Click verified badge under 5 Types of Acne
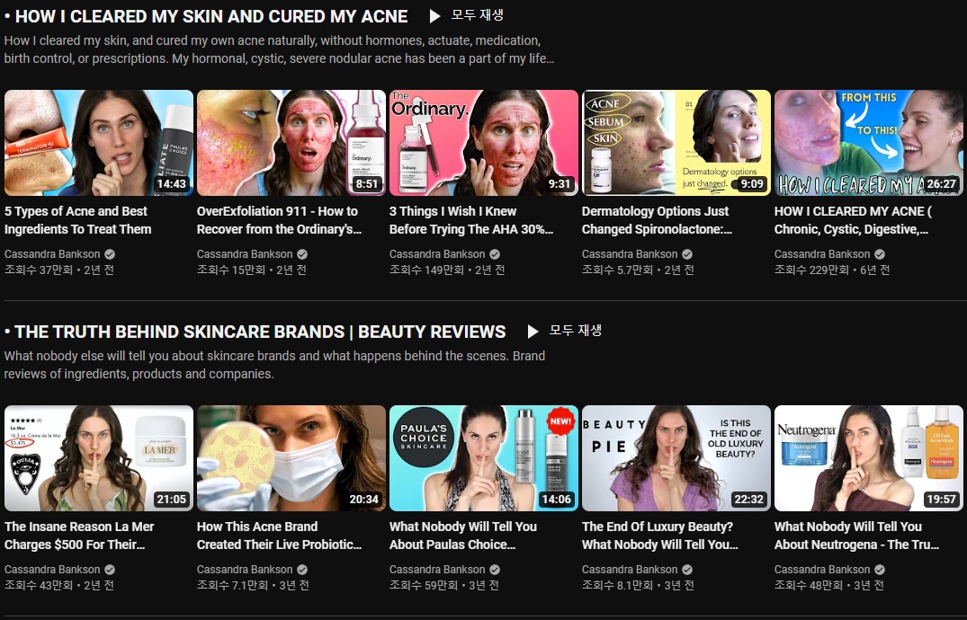The image size is (967, 620). point(110,254)
